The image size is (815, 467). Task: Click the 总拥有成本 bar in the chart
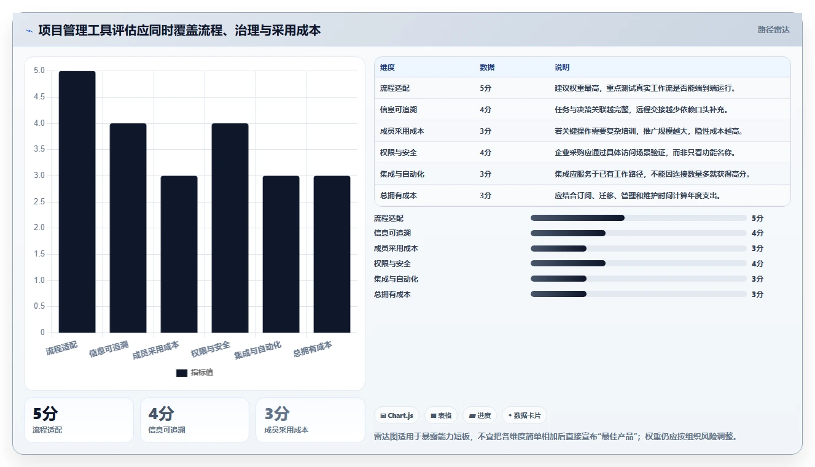pos(332,254)
